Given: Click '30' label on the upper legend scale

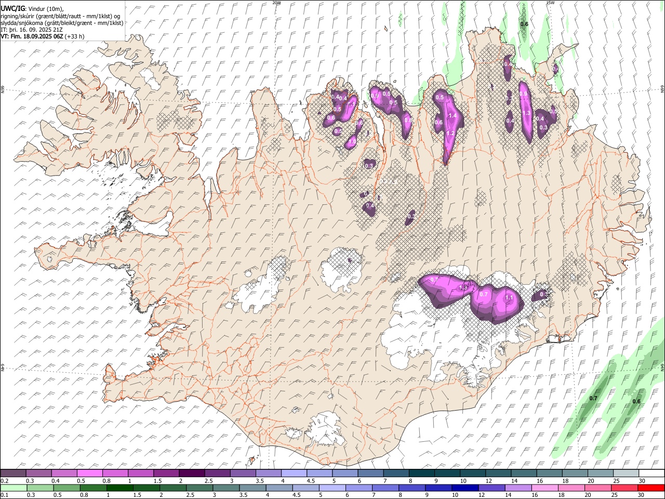Looking at the screenshot, I should coord(642,481).
